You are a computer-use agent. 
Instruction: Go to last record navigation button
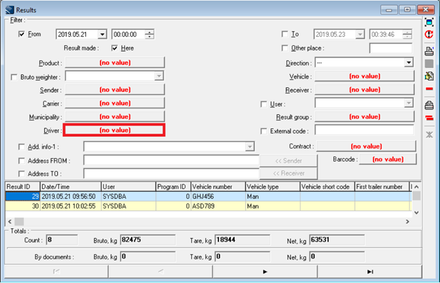click(370, 272)
